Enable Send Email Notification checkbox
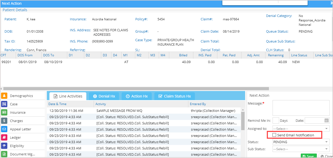The image size is (333, 158). click(274, 135)
